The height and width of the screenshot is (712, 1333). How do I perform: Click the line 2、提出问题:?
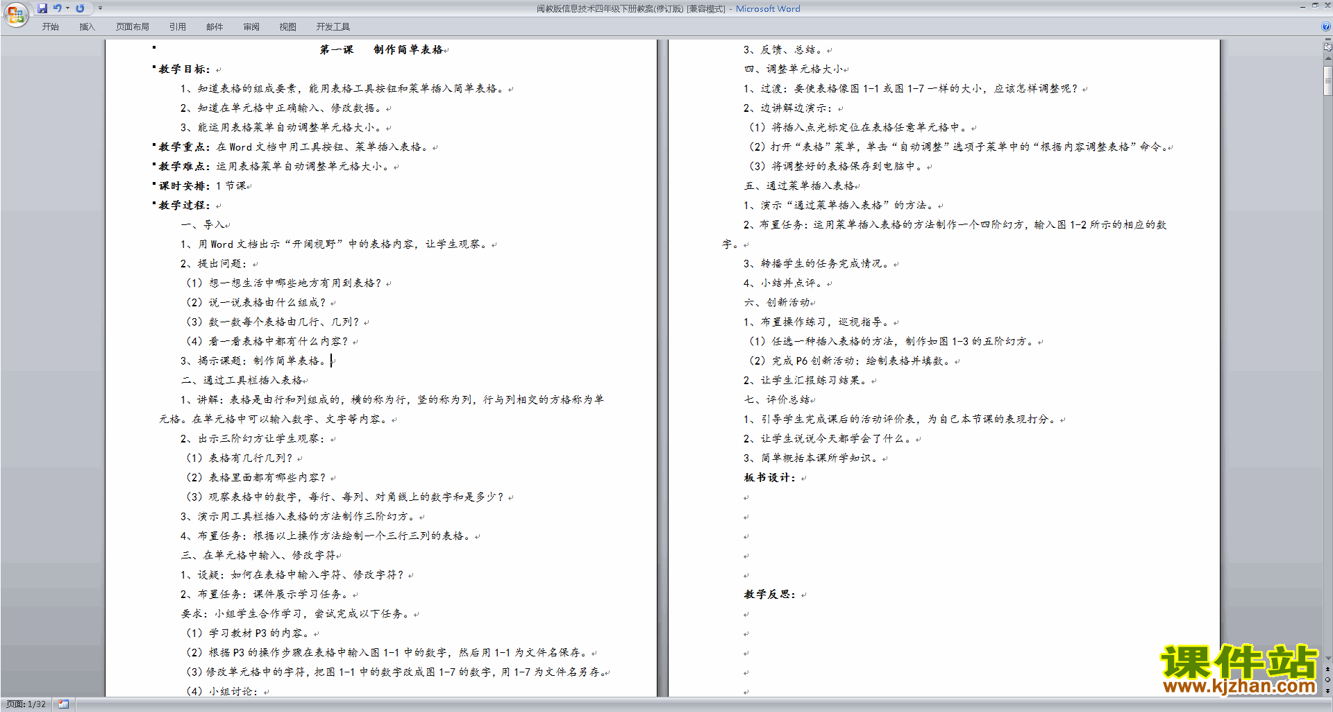tap(215, 264)
